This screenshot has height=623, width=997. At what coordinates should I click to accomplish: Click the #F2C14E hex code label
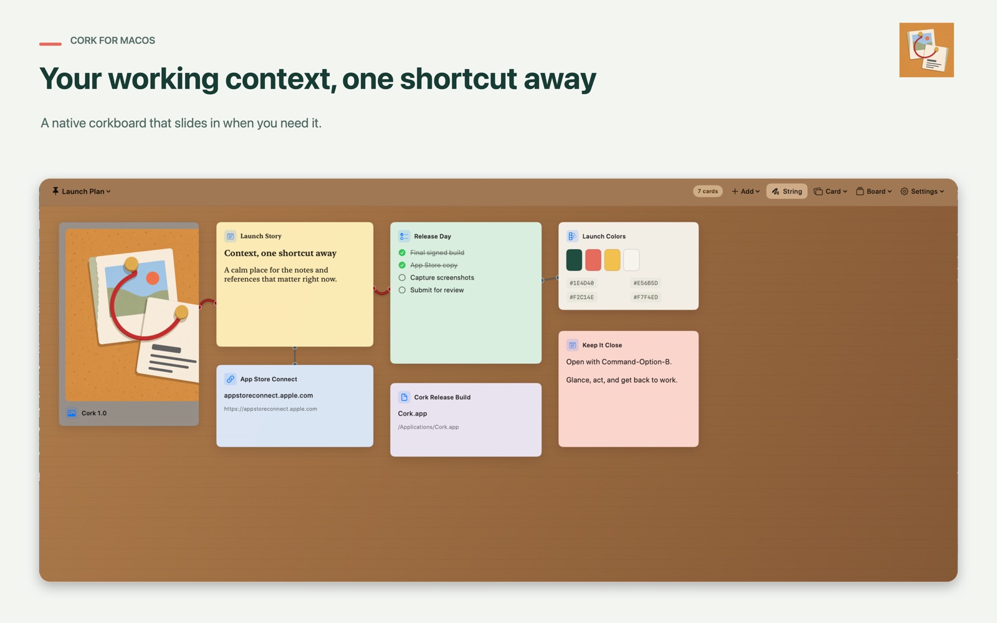(581, 297)
